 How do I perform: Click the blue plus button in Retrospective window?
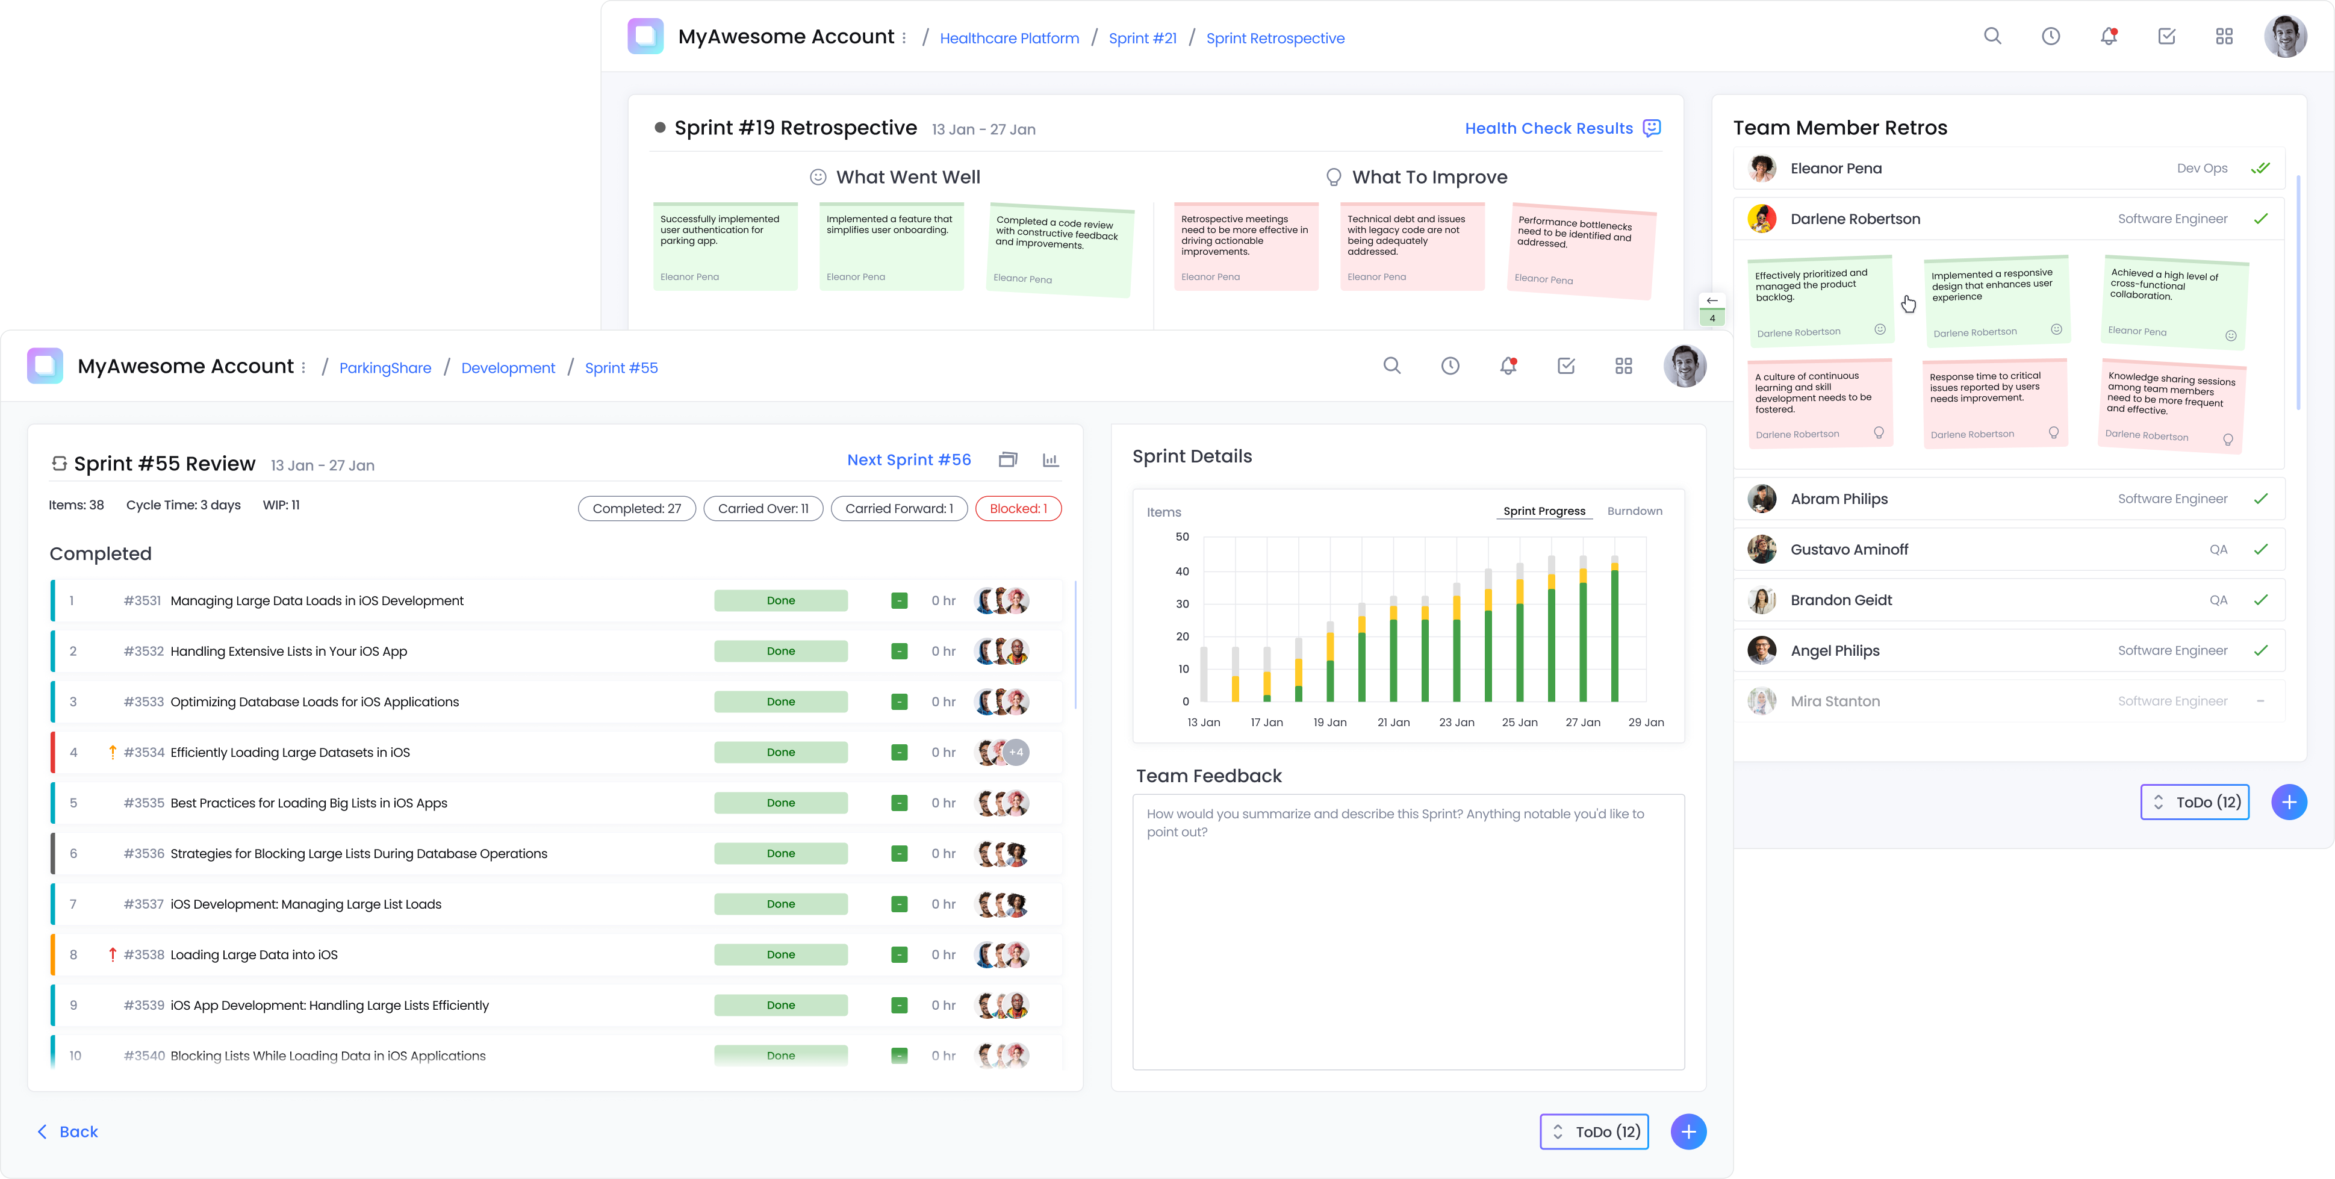[x=2289, y=802]
